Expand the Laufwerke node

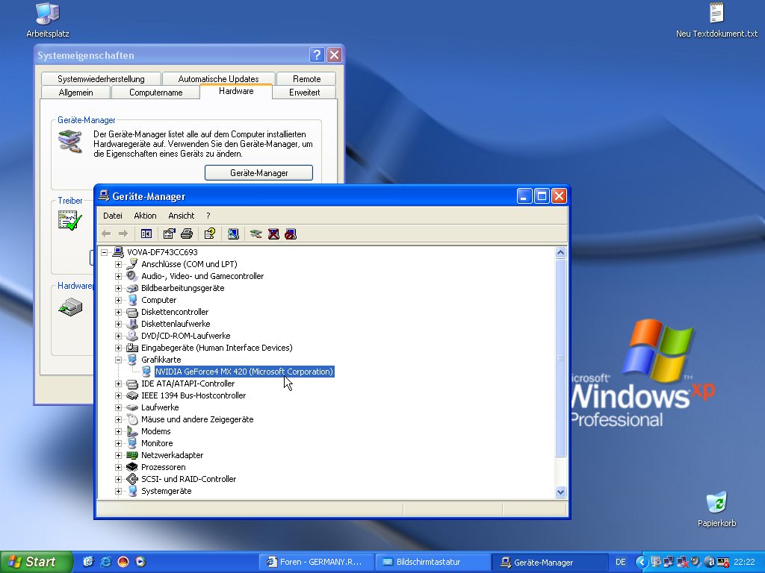tap(118, 407)
